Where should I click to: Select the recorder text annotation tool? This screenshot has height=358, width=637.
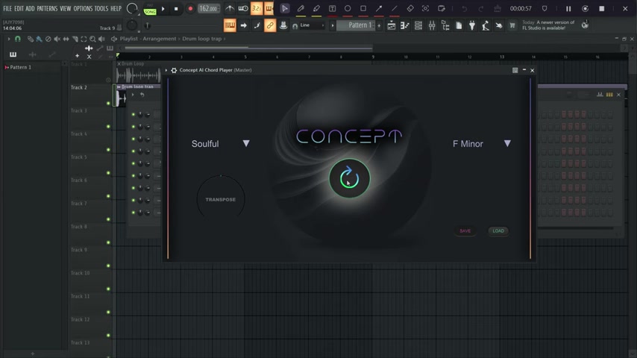click(332, 8)
